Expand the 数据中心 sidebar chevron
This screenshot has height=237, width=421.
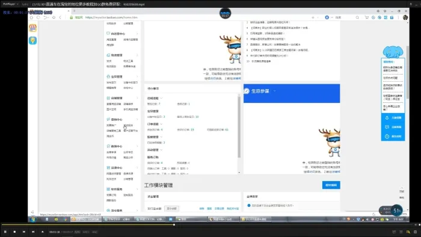[137, 146]
